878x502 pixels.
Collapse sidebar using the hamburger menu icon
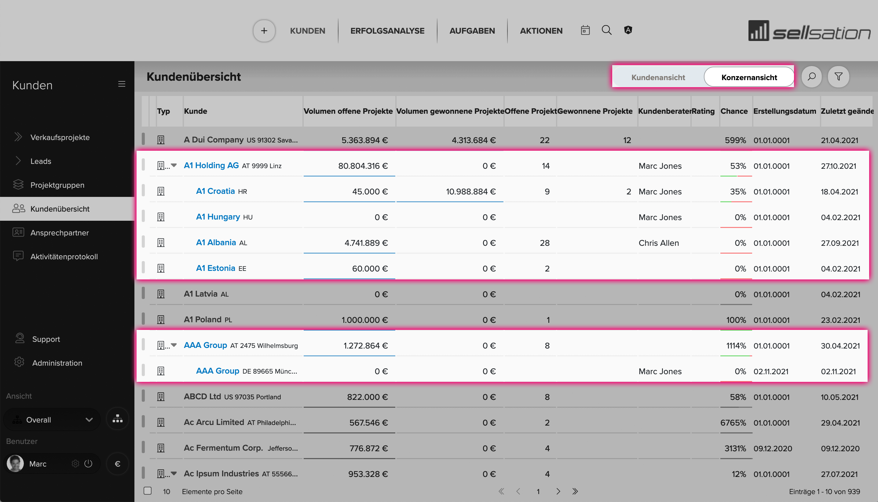pos(122,84)
